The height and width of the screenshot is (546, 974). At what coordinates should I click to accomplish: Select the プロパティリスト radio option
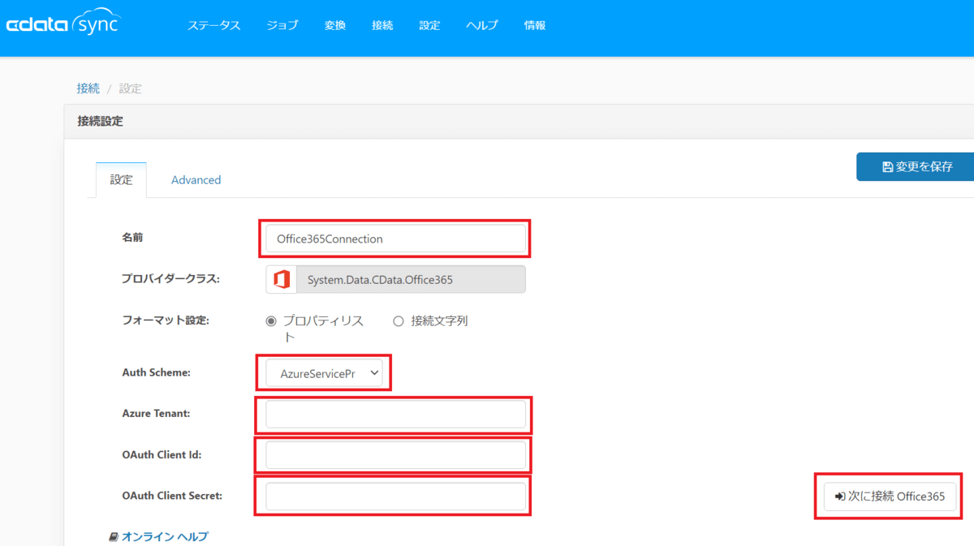pyautogui.click(x=271, y=321)
